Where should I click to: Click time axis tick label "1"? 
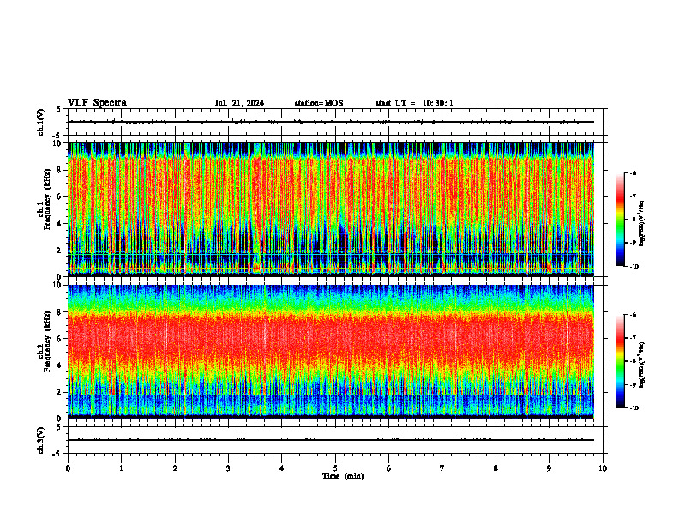coord(121,468)
